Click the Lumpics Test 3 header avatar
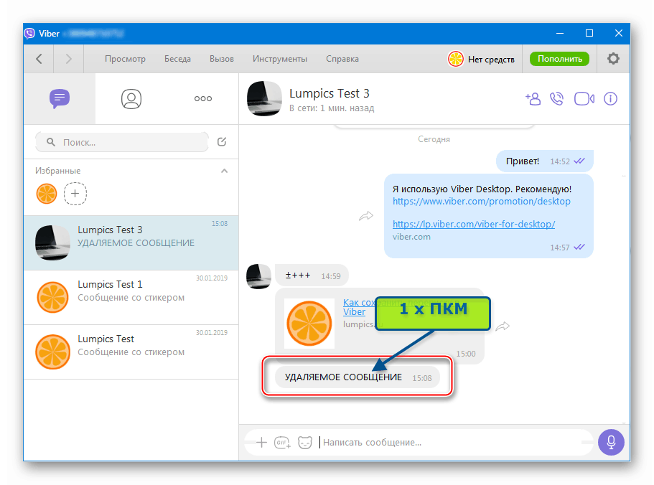The width and height of the screenshot is (654, 485). 264,99
